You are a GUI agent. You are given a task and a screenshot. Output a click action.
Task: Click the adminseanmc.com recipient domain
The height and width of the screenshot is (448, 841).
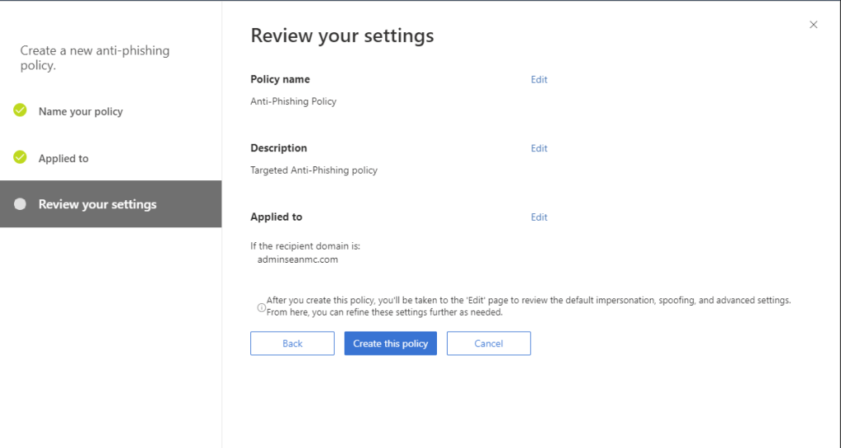click(298, 259)
